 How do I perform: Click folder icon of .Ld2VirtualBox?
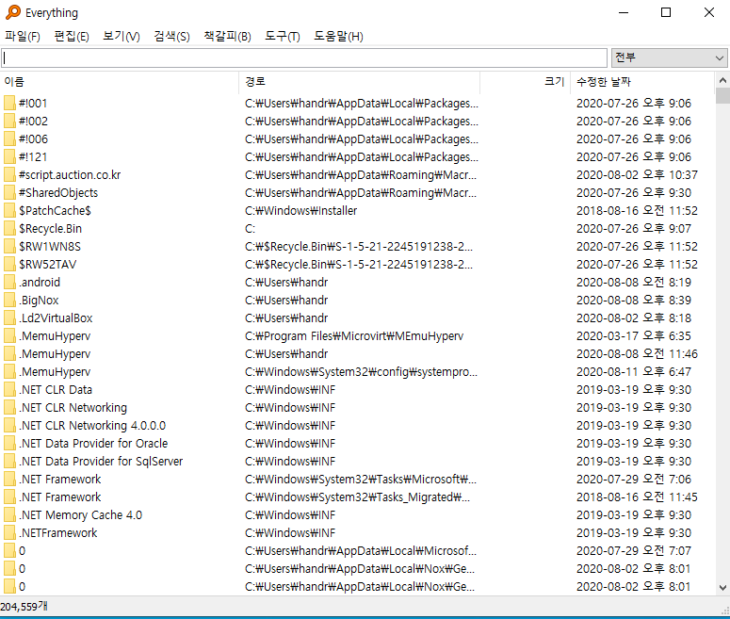[9, 318]
